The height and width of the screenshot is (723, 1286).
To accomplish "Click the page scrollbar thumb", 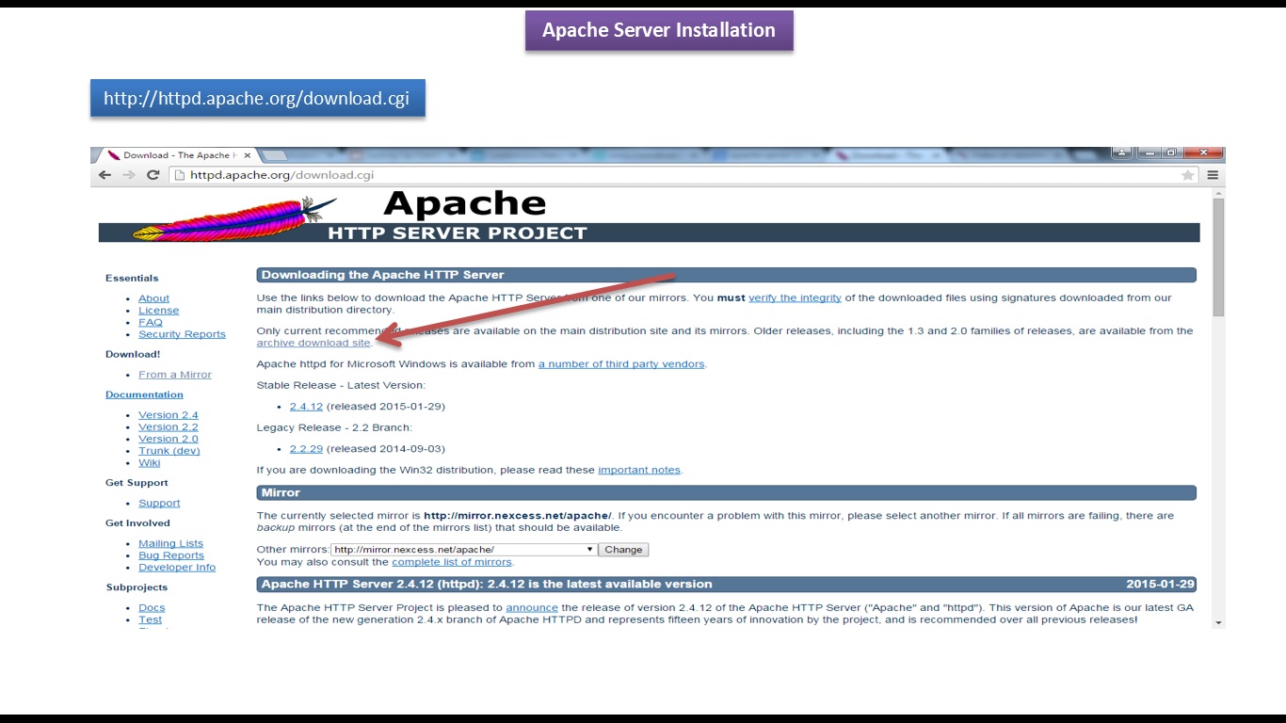I will click(1218, 258).
